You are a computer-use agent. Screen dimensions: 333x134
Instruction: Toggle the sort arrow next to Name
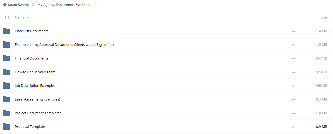pyautogui.click(x=28, y=17)
